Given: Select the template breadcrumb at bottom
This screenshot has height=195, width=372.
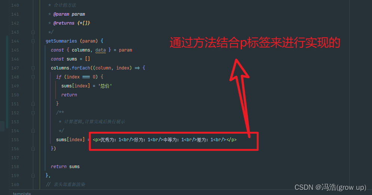Looking at the screenshot, I should click(x=22, y=194).
